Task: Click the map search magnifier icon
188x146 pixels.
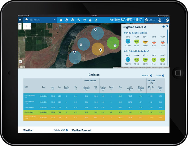Action: click(26, 26)
